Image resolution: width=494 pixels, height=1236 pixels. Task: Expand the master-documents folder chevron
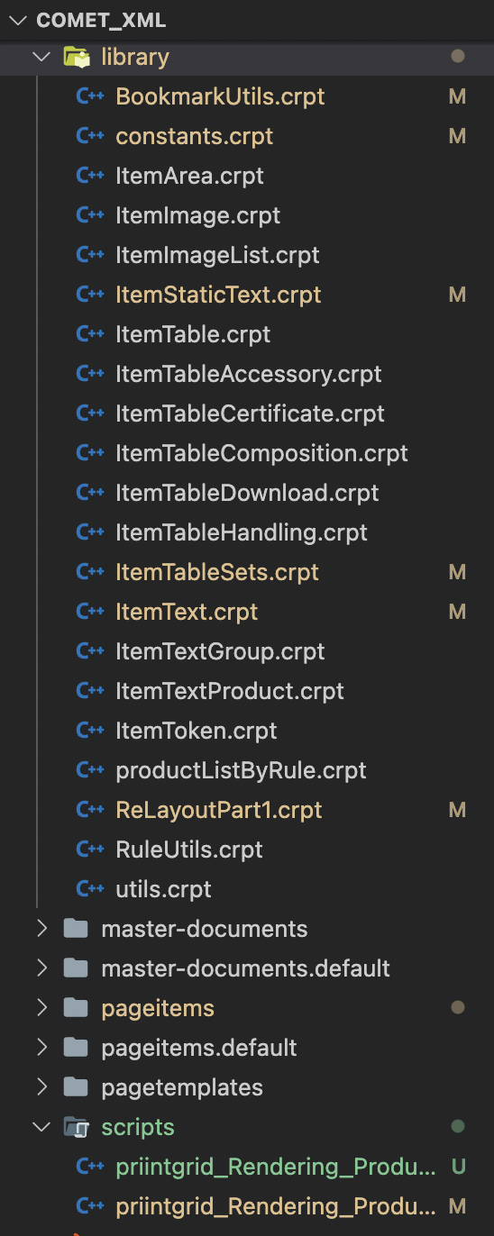pos(41,929)
